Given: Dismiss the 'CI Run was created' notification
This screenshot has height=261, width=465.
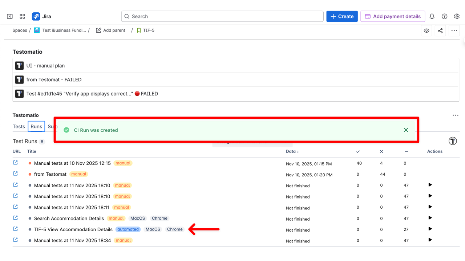Looking at the screenshot, I should [x=406, y=130].
